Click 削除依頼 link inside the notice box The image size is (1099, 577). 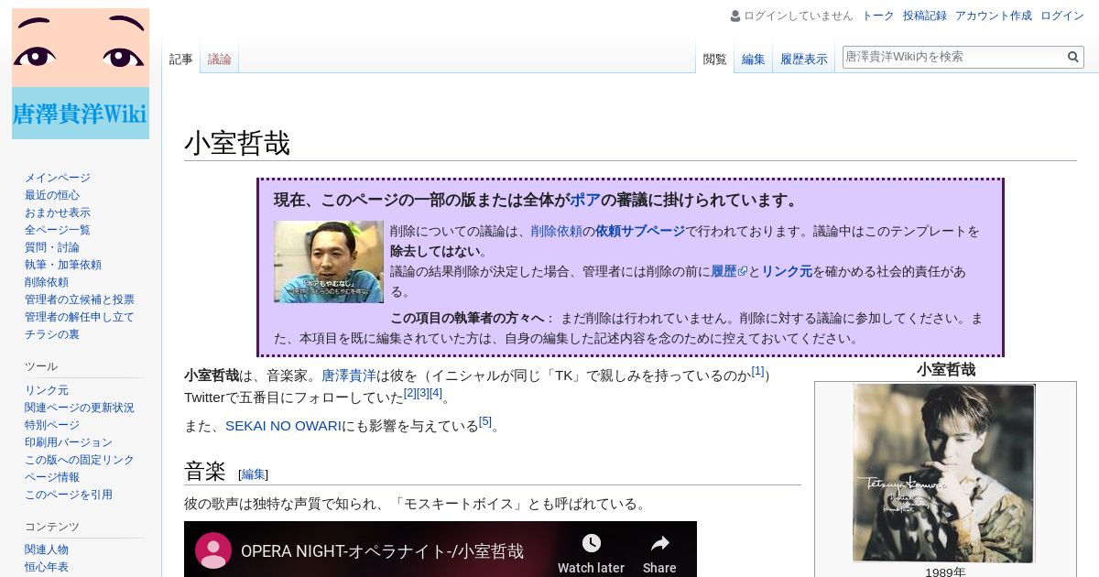pos(557,231)
